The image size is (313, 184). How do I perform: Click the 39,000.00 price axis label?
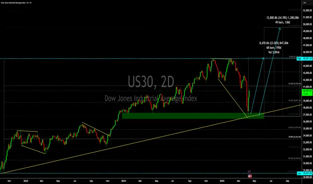click(x=307, y=101)
